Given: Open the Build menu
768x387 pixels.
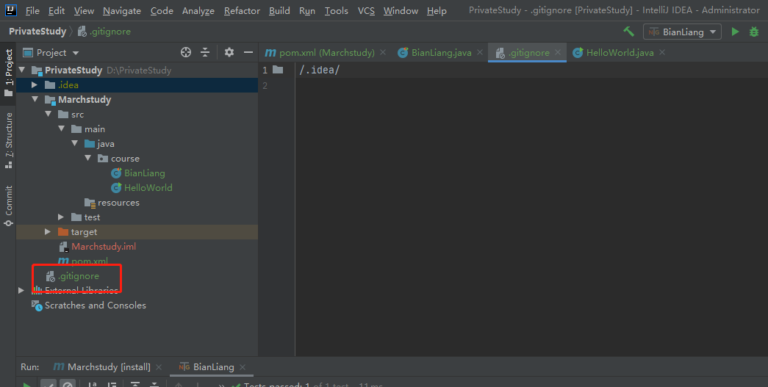Looking at the screenshot, I should [279, 11].
